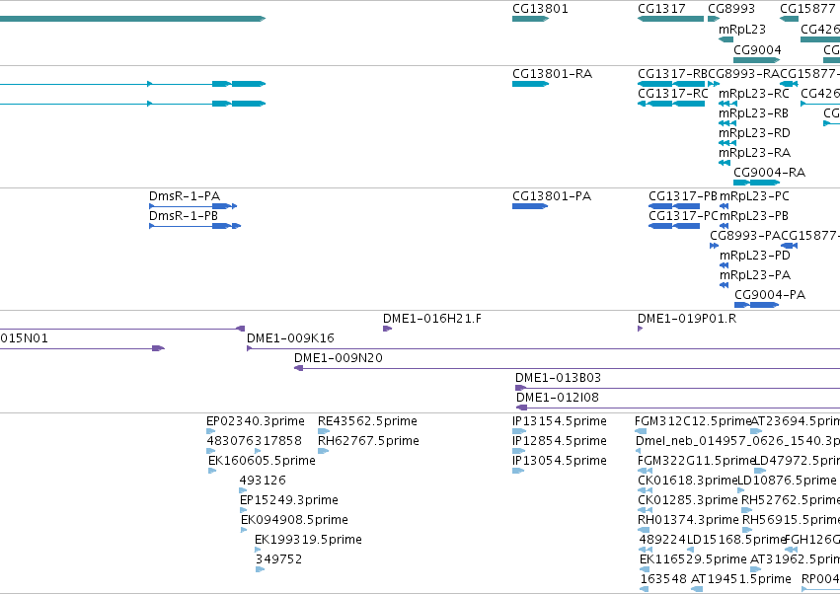Click the CG8993-PA protein label
This screenshot has width=840, height=594.
(x=745, y=236)
